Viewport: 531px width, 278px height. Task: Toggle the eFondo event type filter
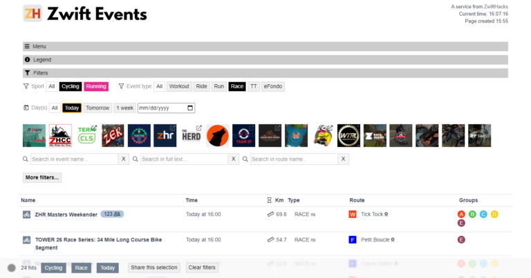(x=273, y=86)
